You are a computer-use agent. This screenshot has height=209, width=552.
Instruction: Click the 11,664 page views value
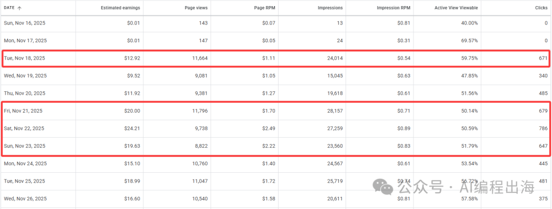click(x=200, y=58)
